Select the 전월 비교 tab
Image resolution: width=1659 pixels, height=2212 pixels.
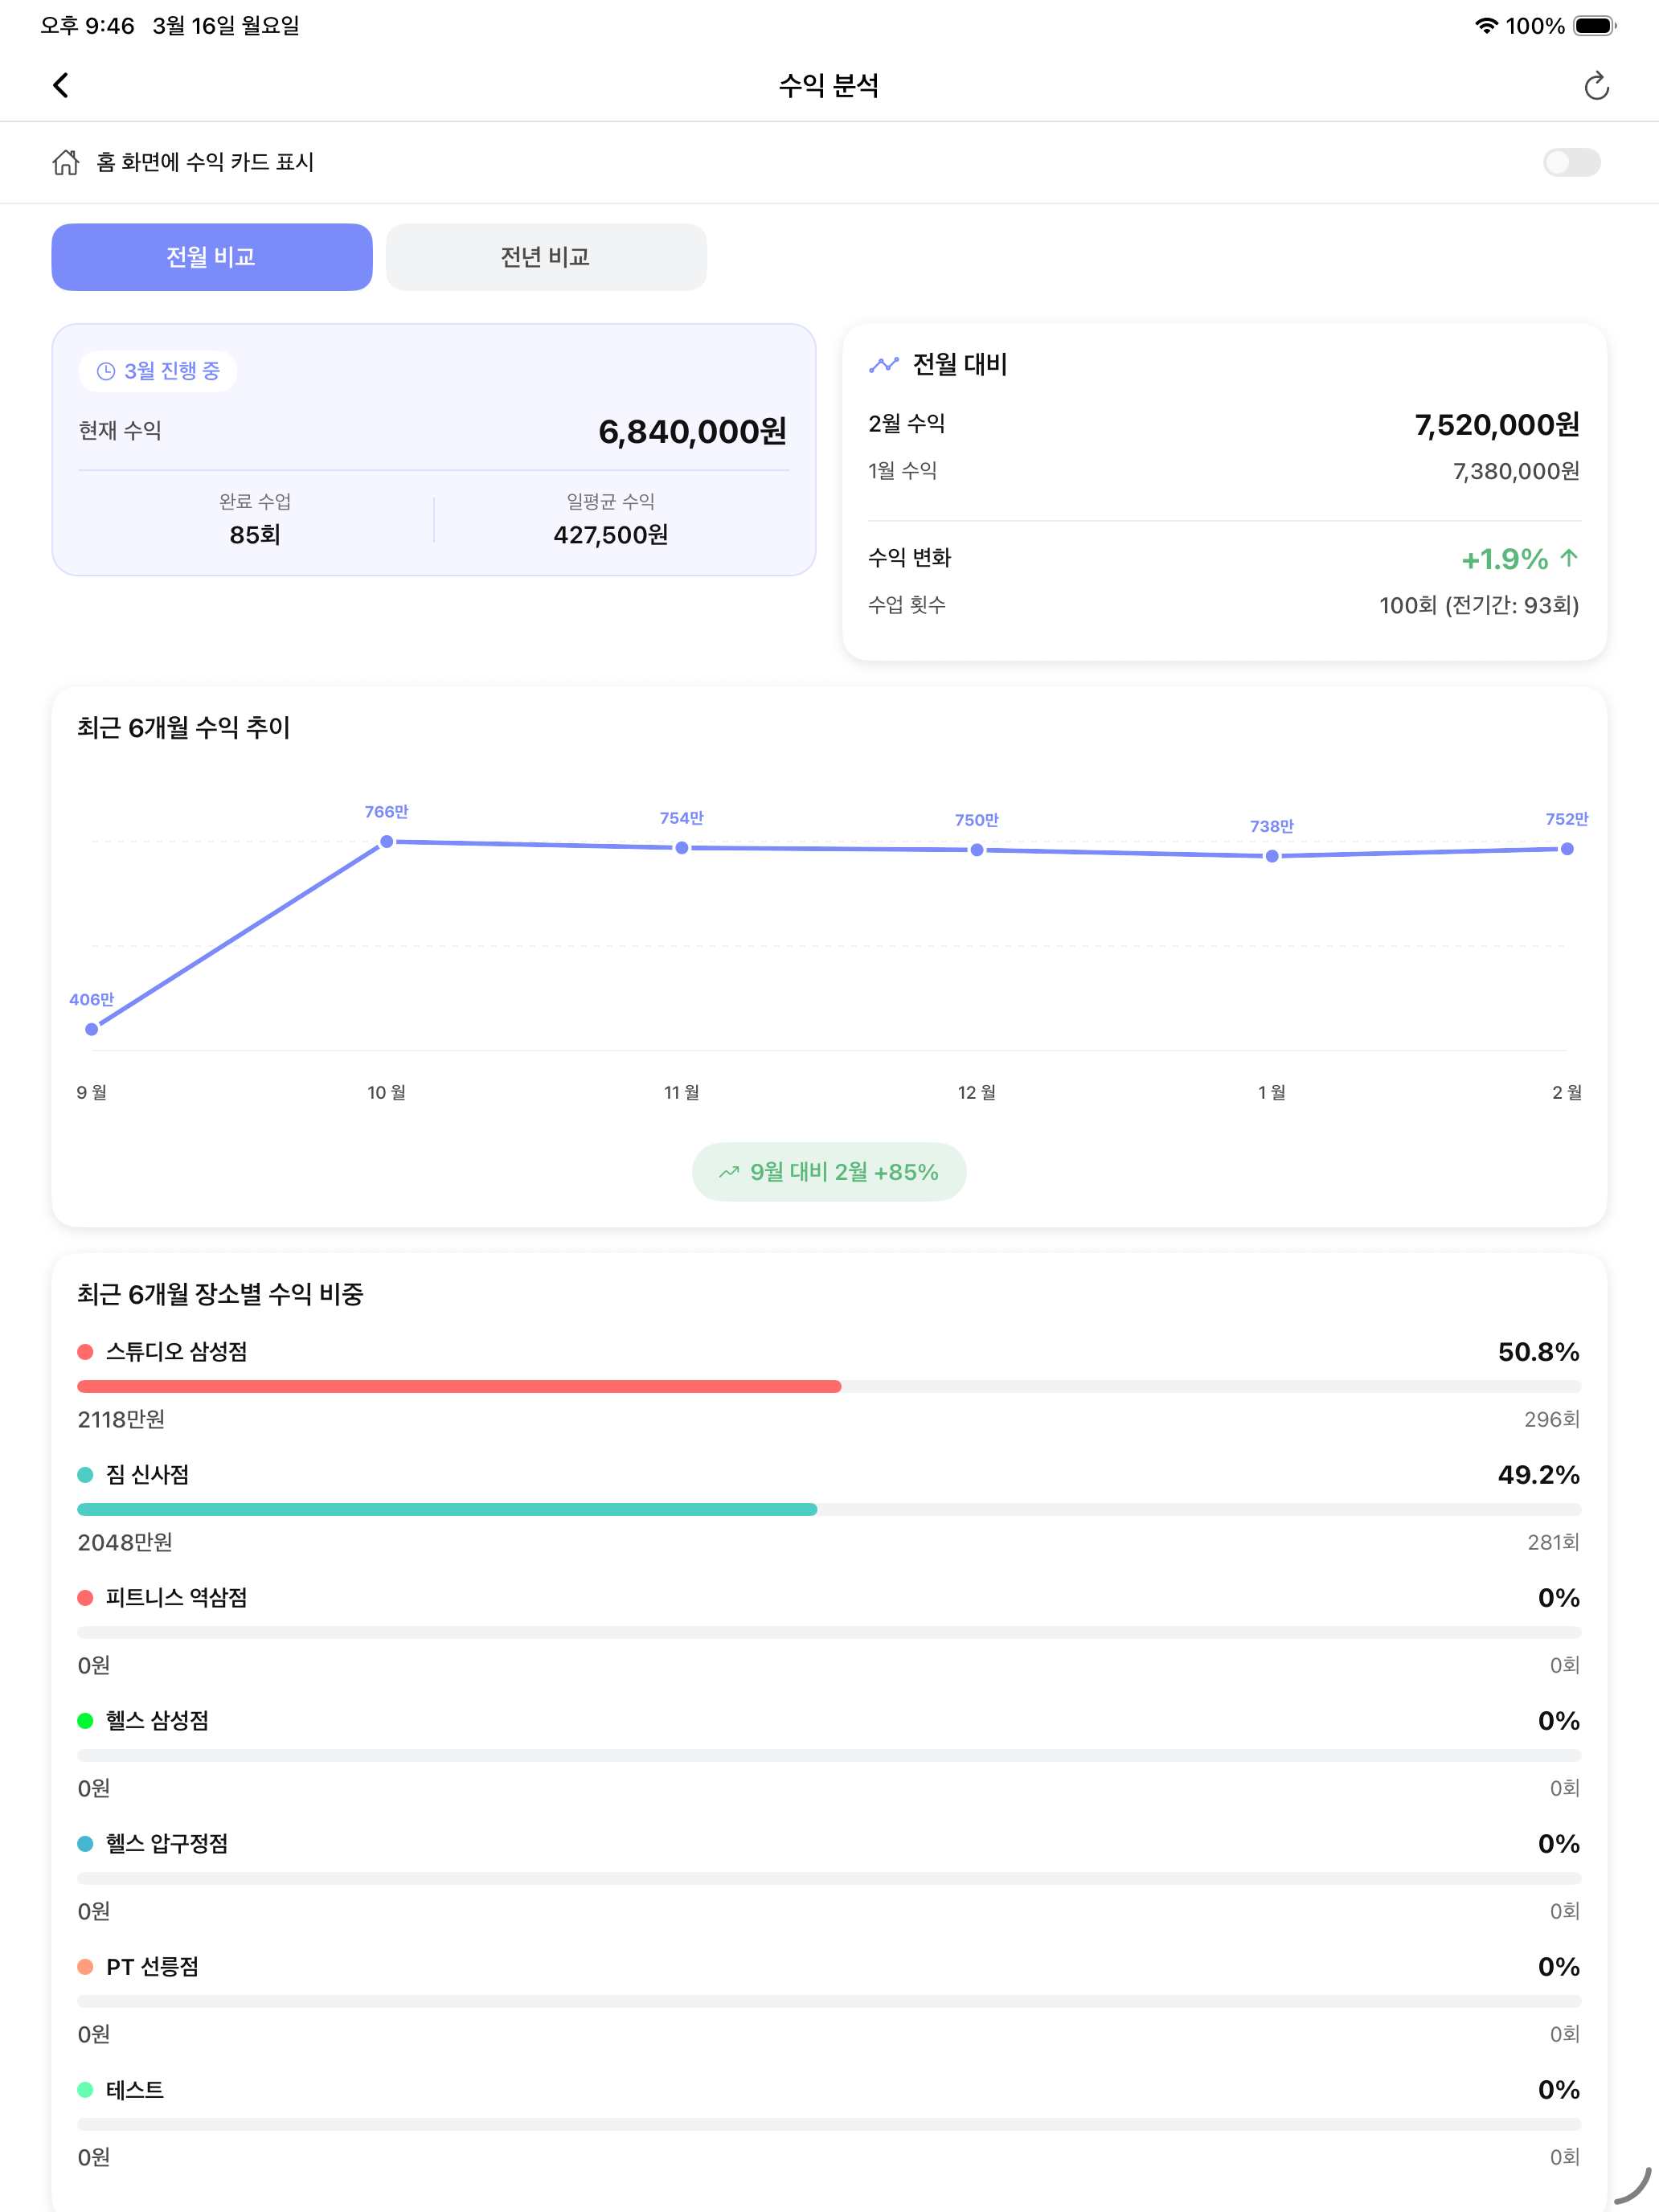[x=212, y=257]
